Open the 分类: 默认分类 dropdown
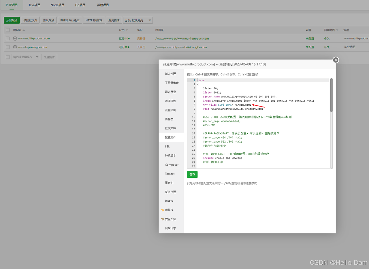Screen dimensions: 369x269 (x=138, y=20)
